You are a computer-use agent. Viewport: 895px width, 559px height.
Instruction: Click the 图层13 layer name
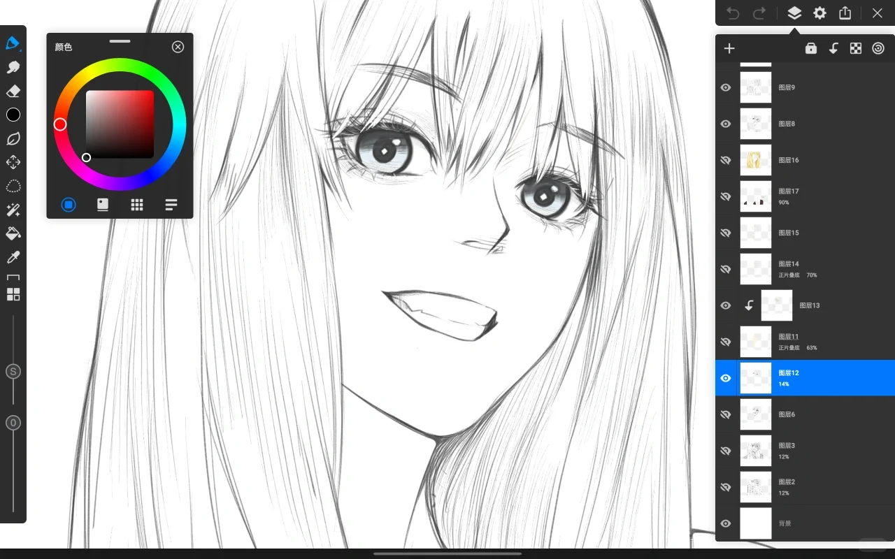[810, 305]
